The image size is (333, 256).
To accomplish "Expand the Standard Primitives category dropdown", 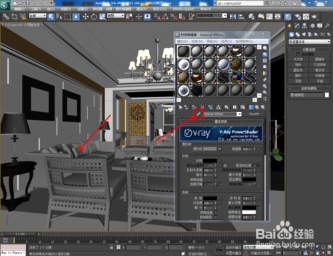I will click(309, 41).
